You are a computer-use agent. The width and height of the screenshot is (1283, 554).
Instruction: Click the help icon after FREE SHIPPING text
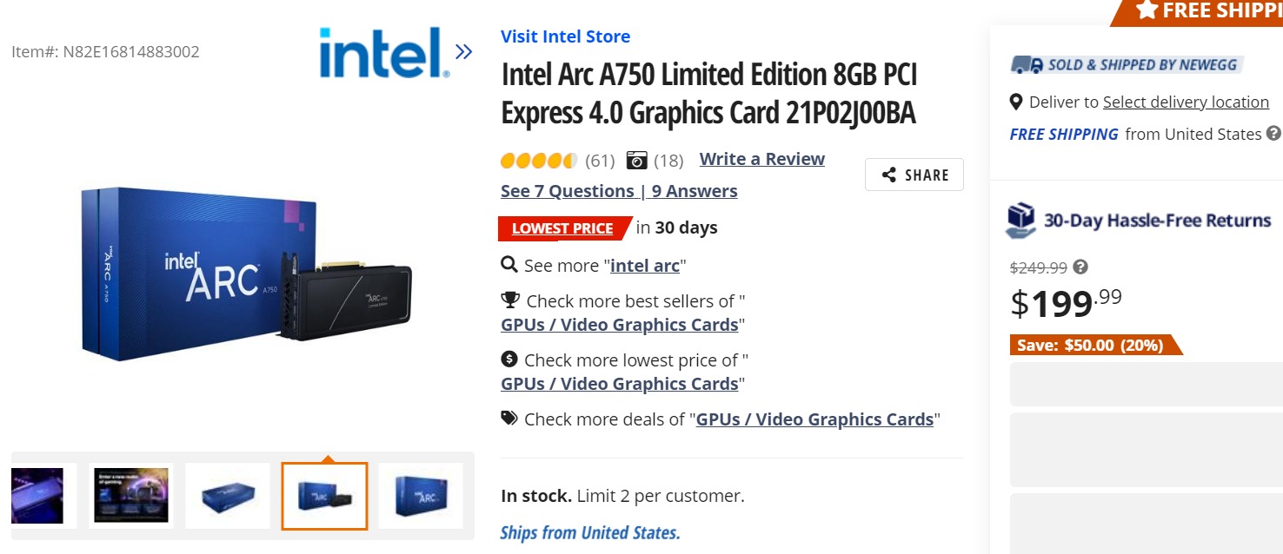pyautogui.click(x=1274, y=135)
